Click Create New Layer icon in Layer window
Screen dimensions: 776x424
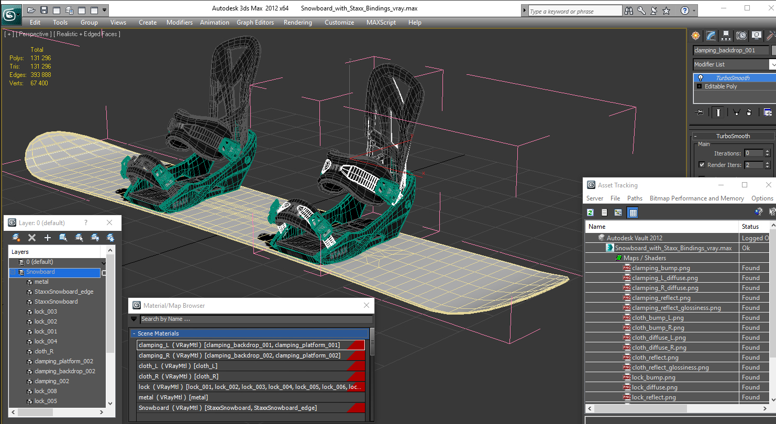tap(16, 238)
